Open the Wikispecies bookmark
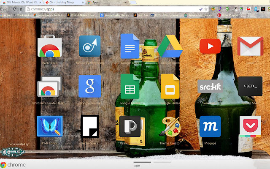 pos(199,15)
